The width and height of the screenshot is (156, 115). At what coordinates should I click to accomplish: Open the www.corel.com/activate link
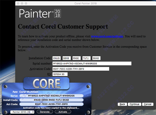click(x=107, y=36)
